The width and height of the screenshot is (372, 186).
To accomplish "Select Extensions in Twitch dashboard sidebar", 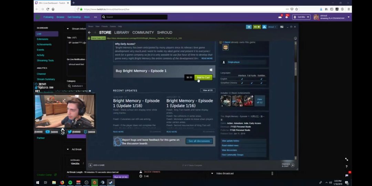I will (x=42, y=39).
